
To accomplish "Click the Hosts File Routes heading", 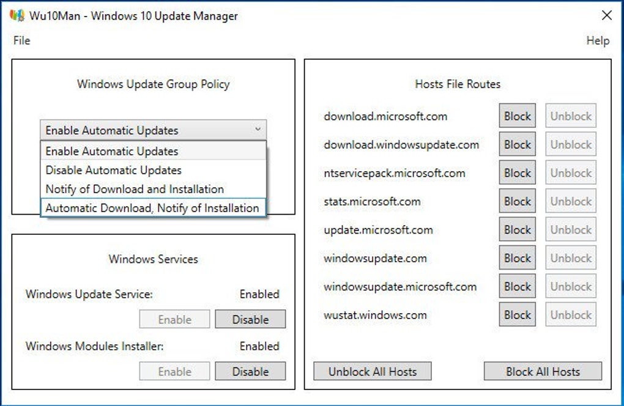I will (x=458, y=84).
